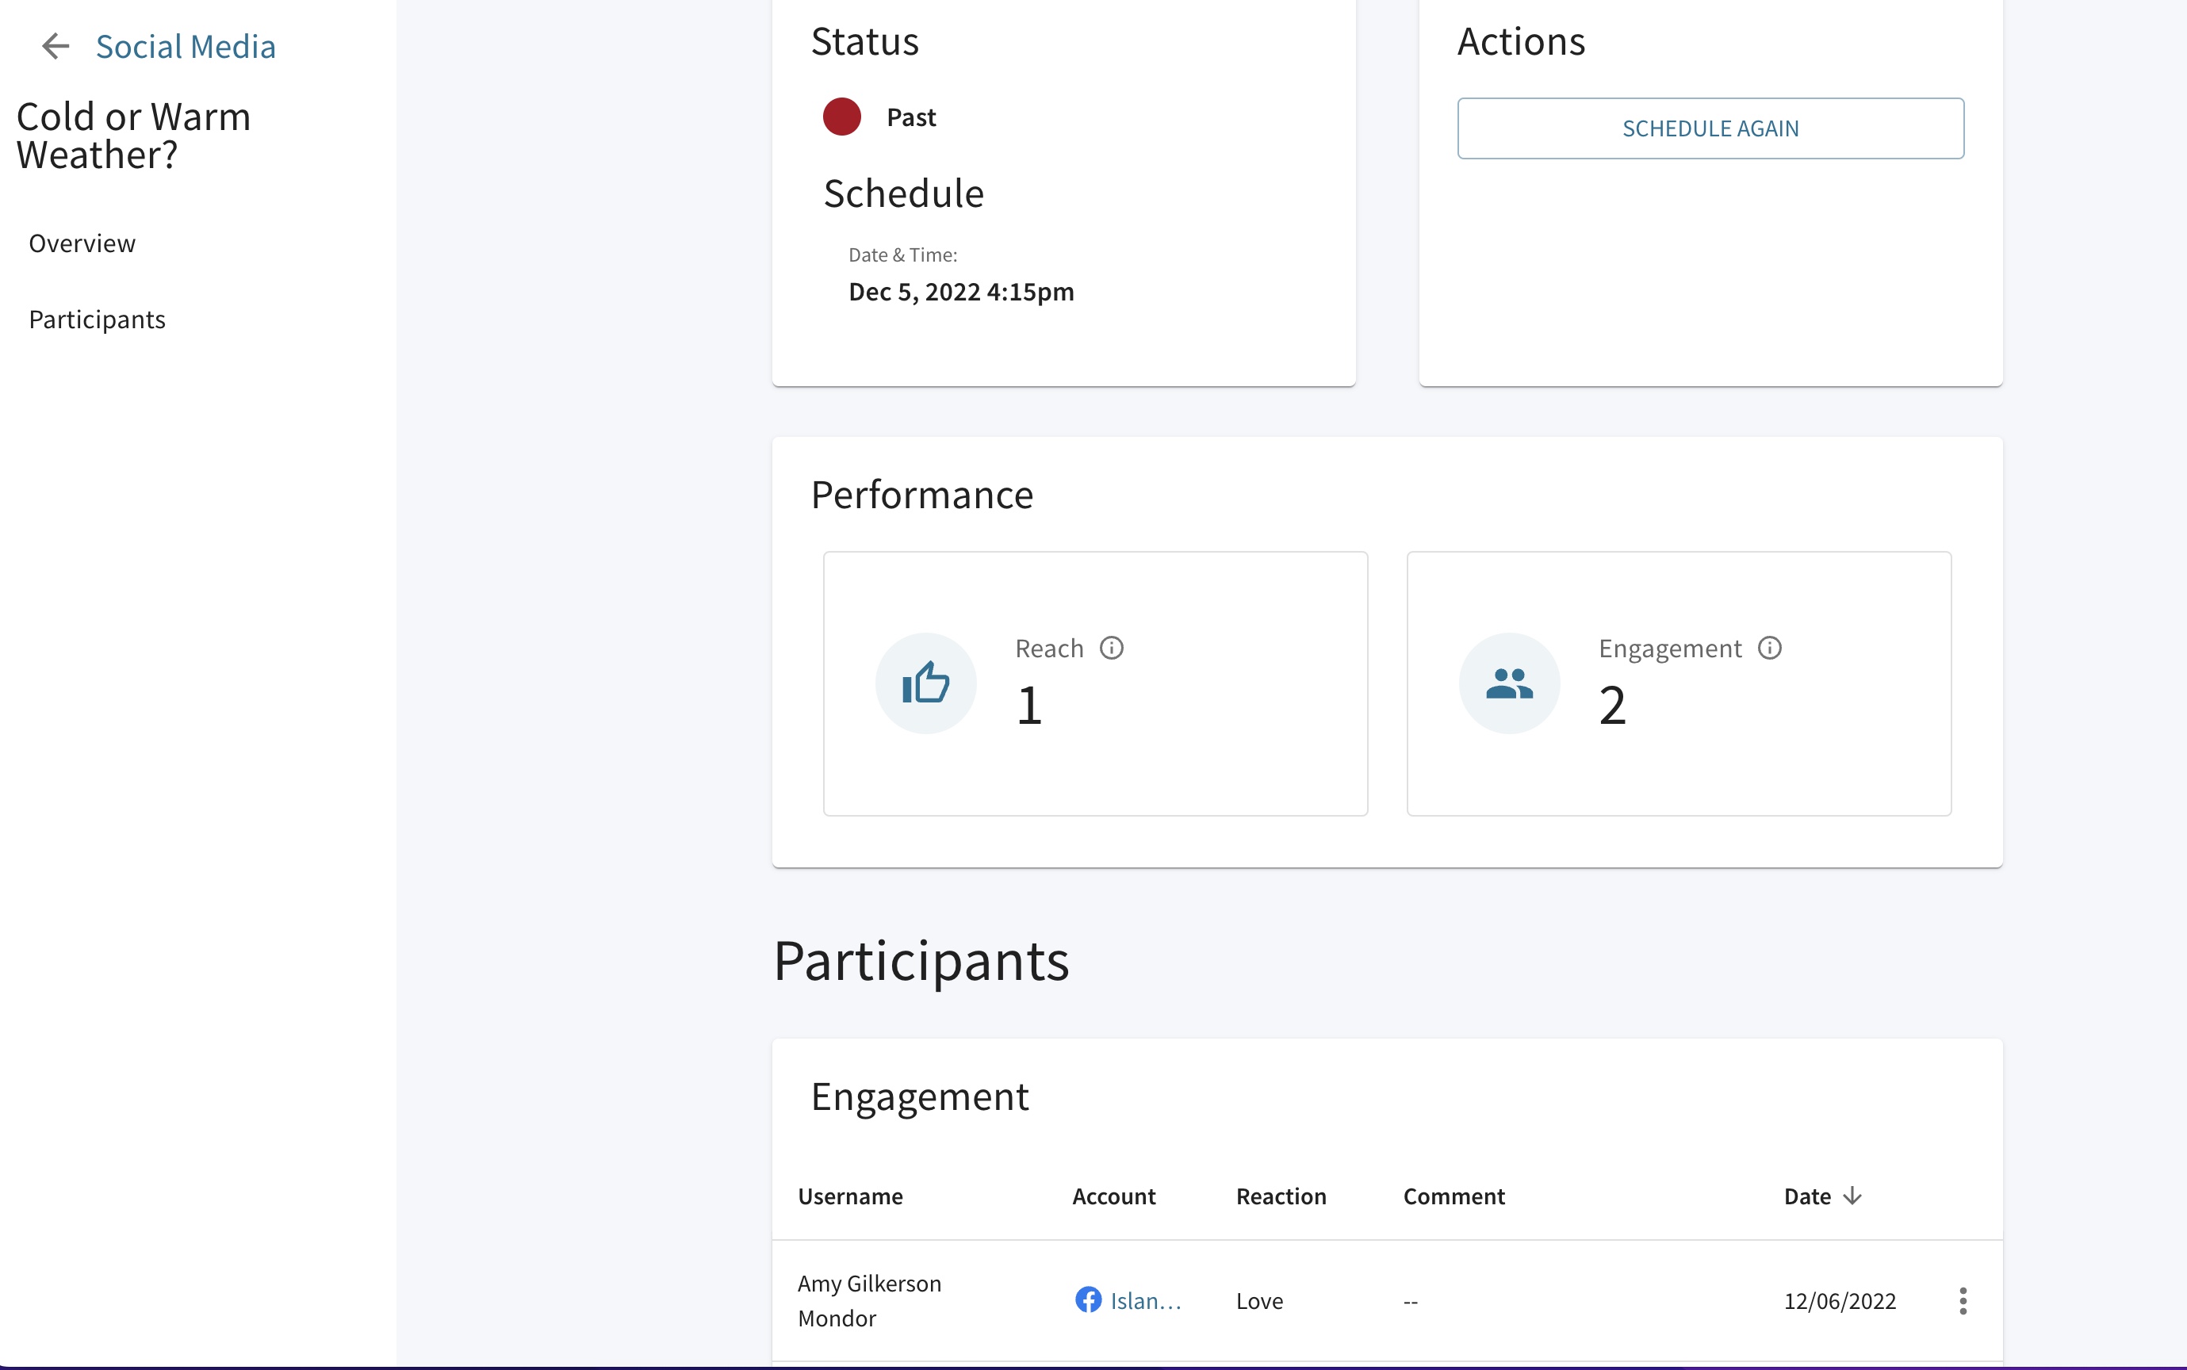Image resolution: width=2187 pixels, height=1370 pixels.
Task: Open the more options menu for Amy Gilkerson Mondor
Action: click(x=1963, y=1300)
